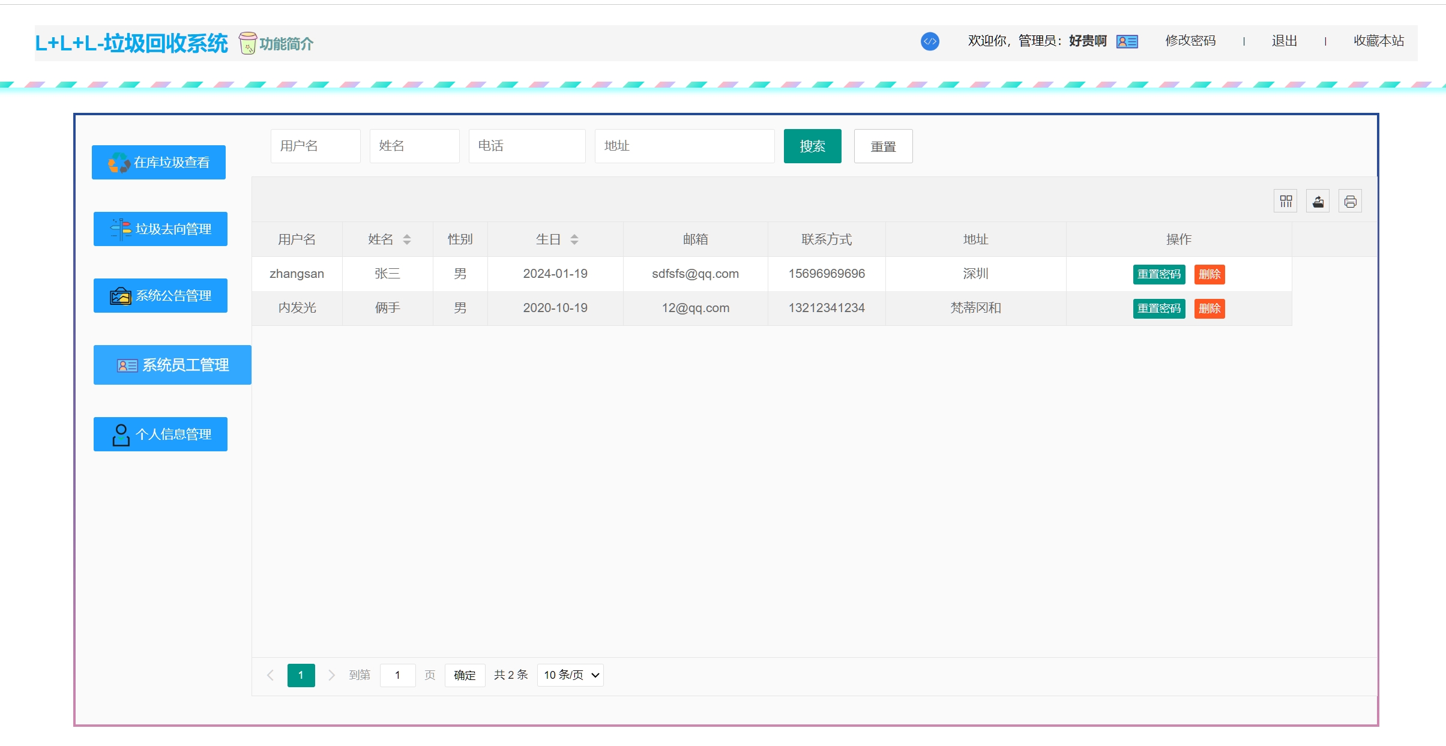The width and height of the screenshot is (1446, 746).
Task: Click the 搜索 button
Action: tap(813, 146)
